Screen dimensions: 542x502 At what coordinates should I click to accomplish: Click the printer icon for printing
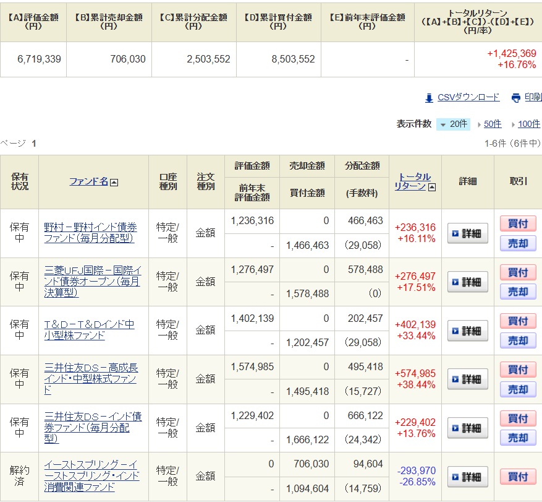coord(516,98)
